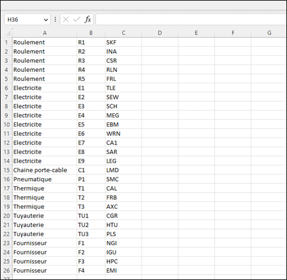Click cell with code R1
Screen dimensions: 287x280
pyautogui.click(x=91, y=43)
